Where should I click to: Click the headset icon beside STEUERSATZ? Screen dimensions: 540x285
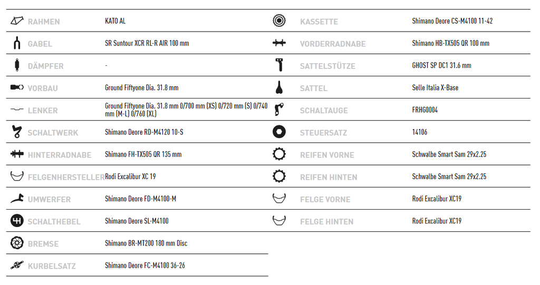pyautogui.click(x=279, y=132)
